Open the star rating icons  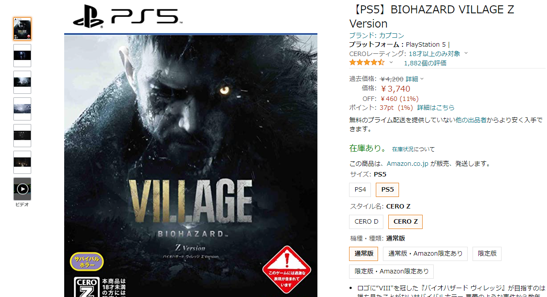tap(366, 63)
